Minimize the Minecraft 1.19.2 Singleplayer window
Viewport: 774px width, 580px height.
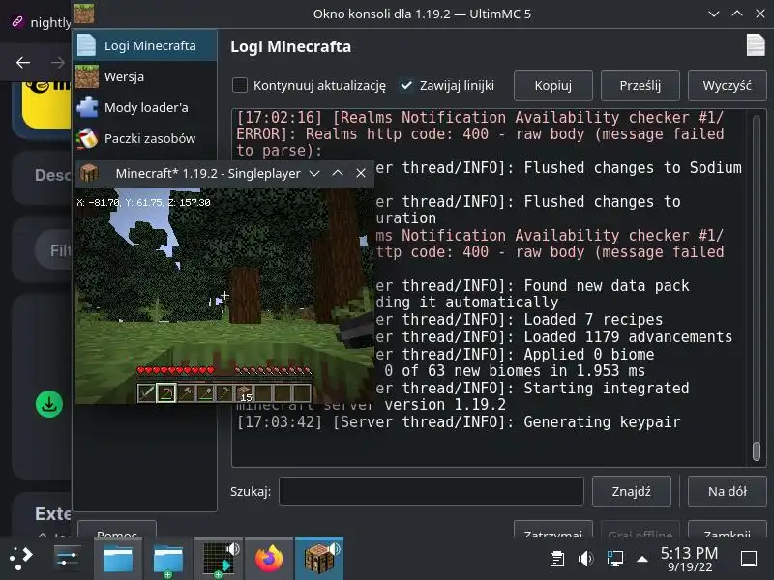[314, 173]
